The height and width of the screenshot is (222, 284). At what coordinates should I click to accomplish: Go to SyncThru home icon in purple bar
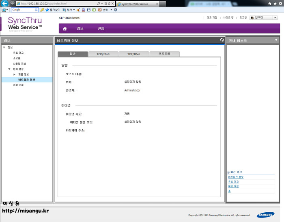click(65, 29)
